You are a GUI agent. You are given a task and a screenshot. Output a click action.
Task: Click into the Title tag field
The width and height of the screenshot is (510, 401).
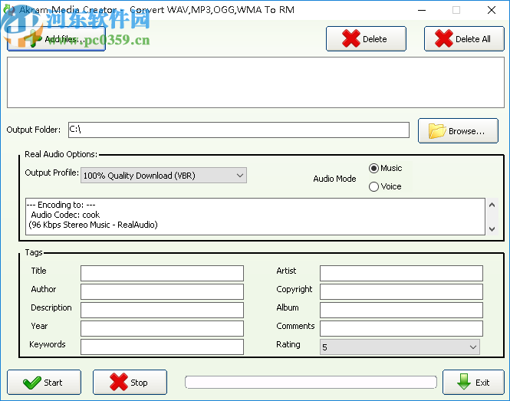(x=162, y=273)
